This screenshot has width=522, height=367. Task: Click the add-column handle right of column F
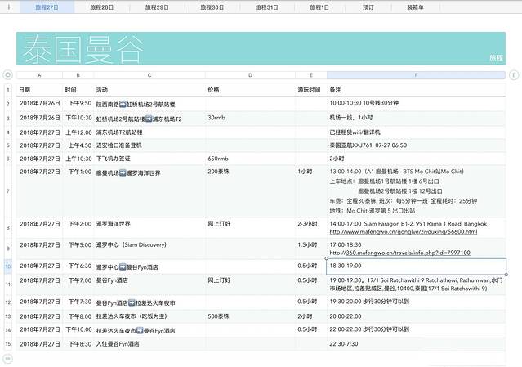[x=514, y=74]
